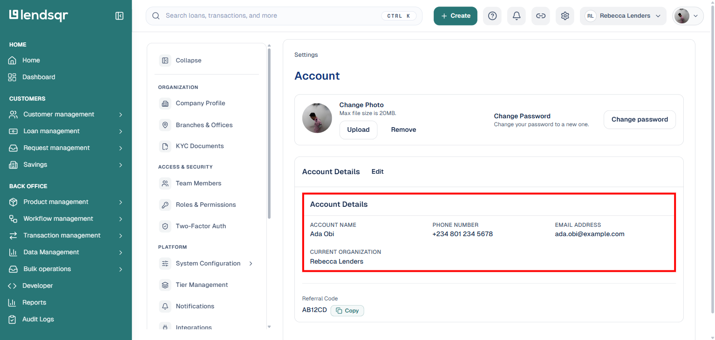The image size is (715, 340).
Task: Open the Data Management menu item
Action: (x=66, y=252)
